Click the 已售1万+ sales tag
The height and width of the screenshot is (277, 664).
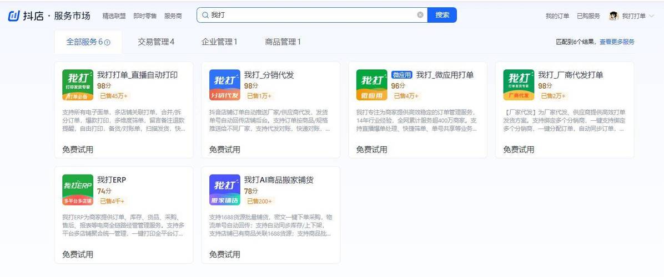[259, 96]
